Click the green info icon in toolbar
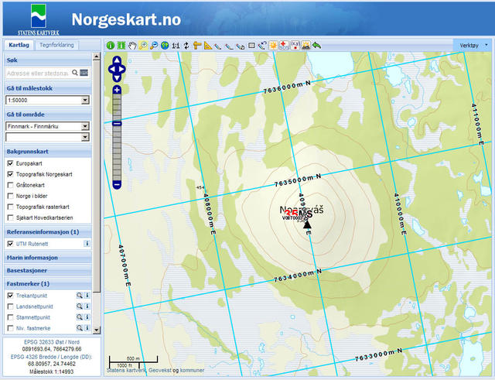 pos(110,46)
